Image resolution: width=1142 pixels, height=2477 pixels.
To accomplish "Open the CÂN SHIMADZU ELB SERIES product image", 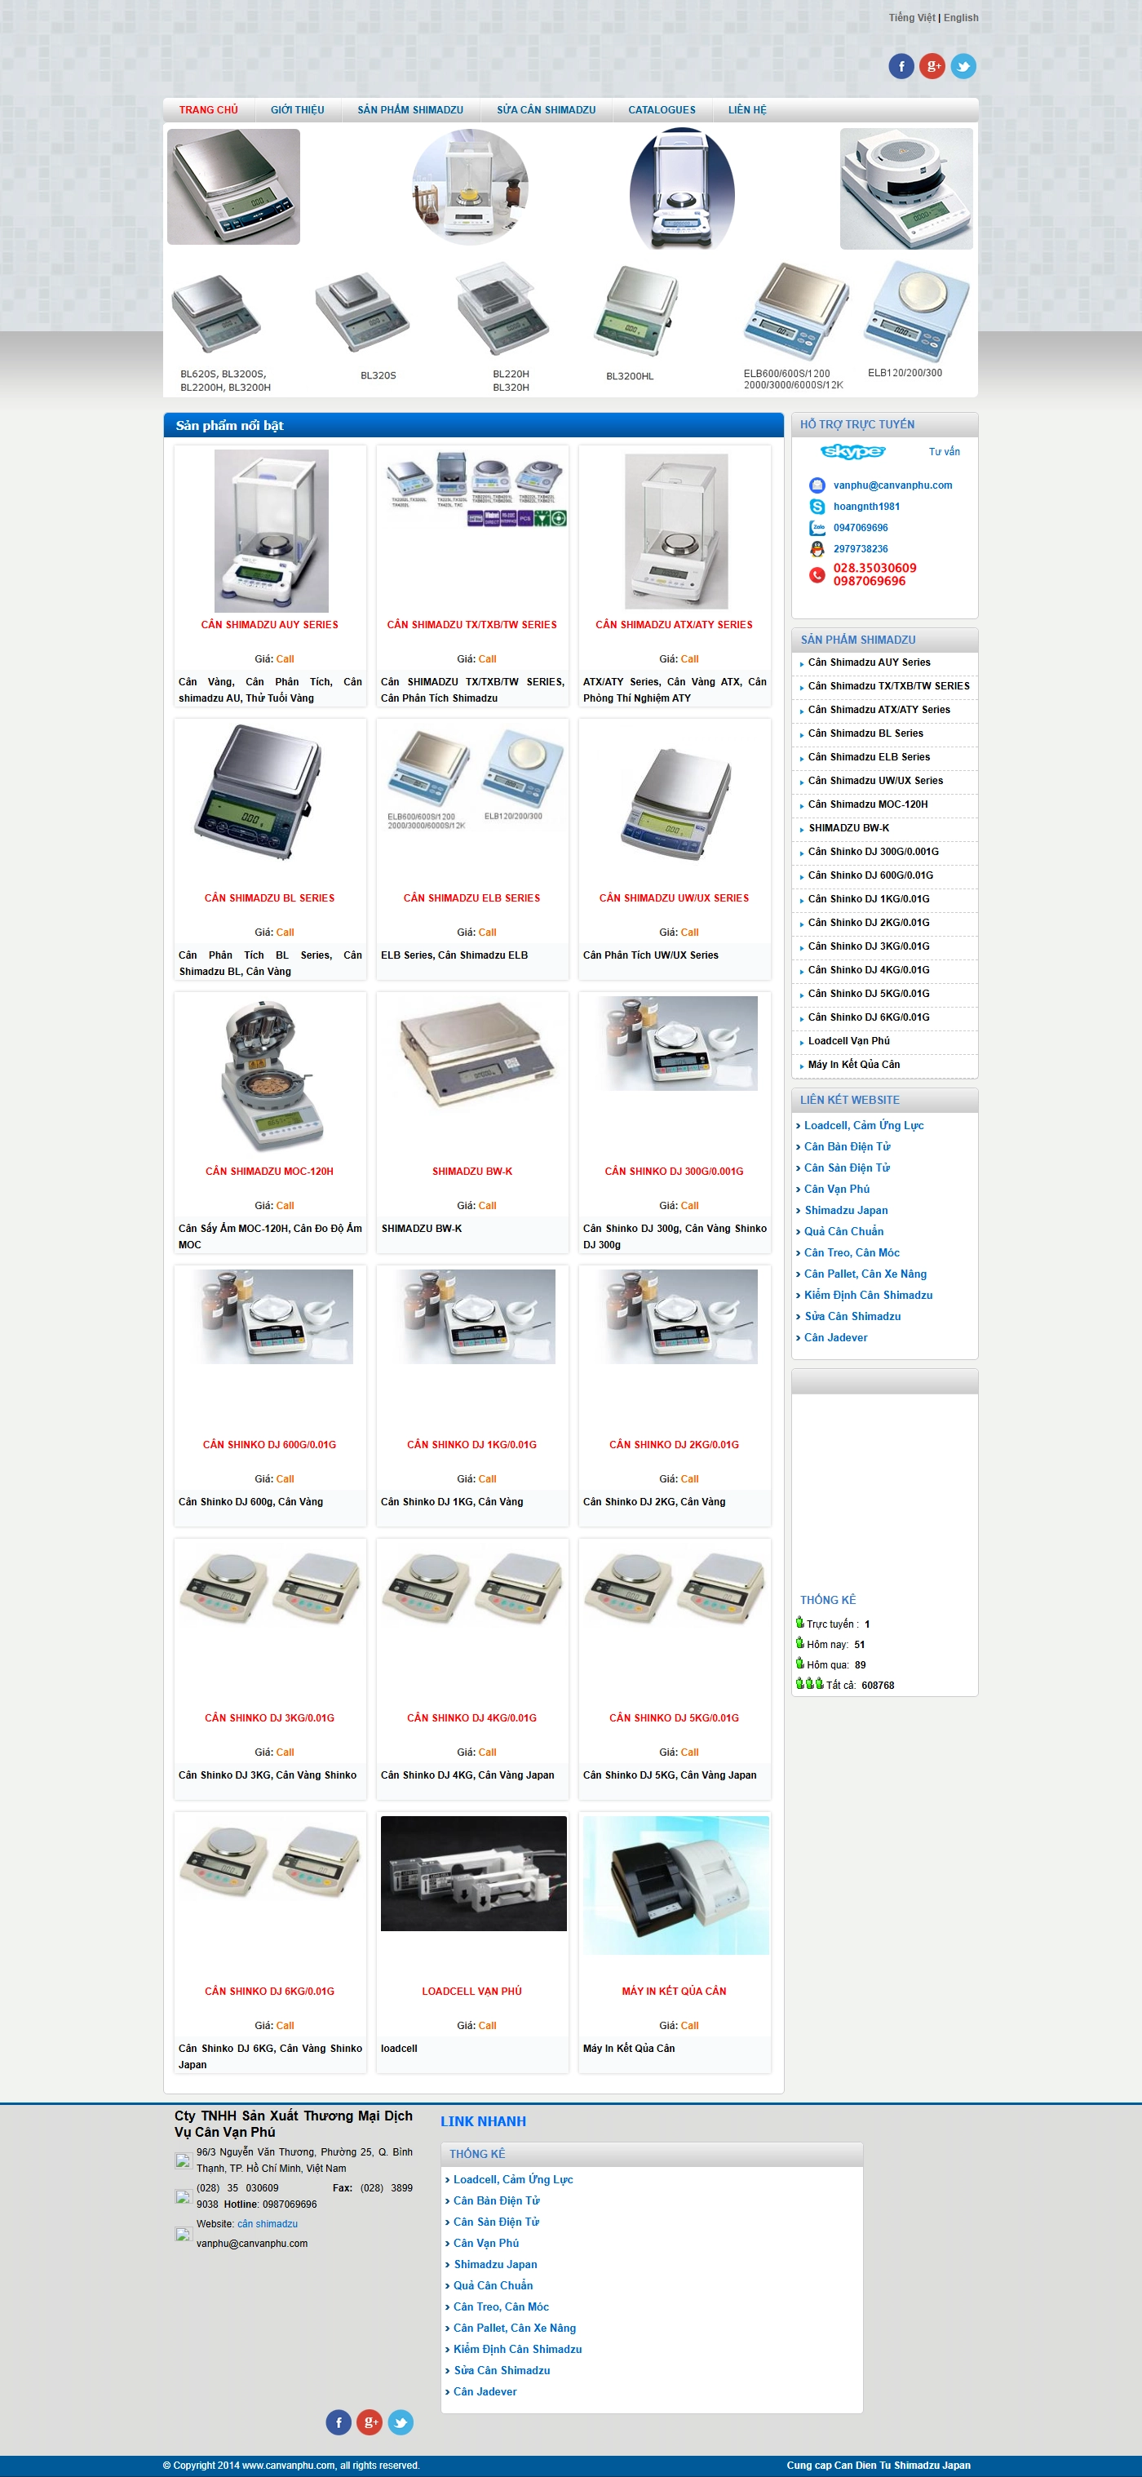I will pos(475,779).
